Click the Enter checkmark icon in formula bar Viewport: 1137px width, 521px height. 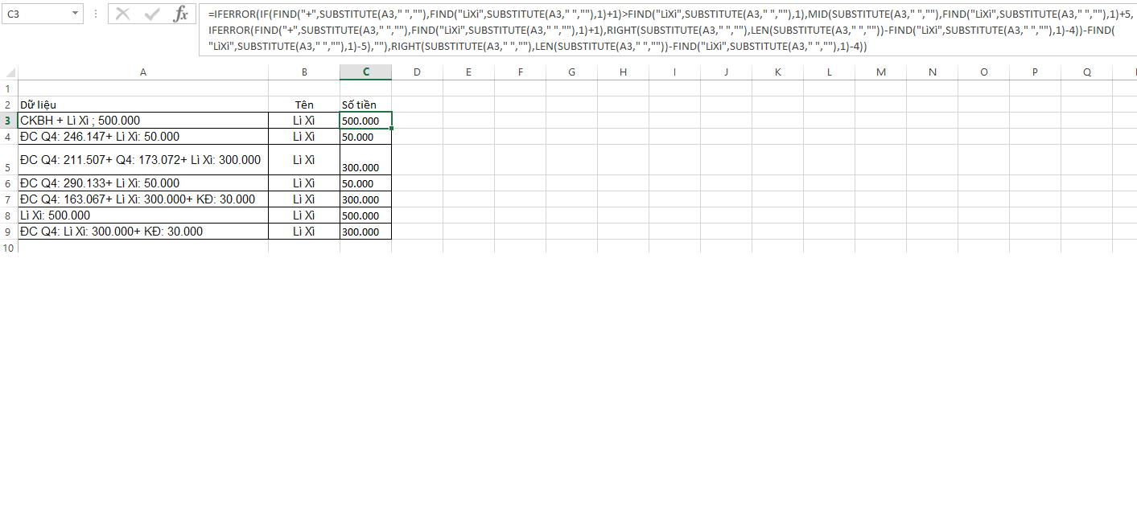(x=152, y=14)
